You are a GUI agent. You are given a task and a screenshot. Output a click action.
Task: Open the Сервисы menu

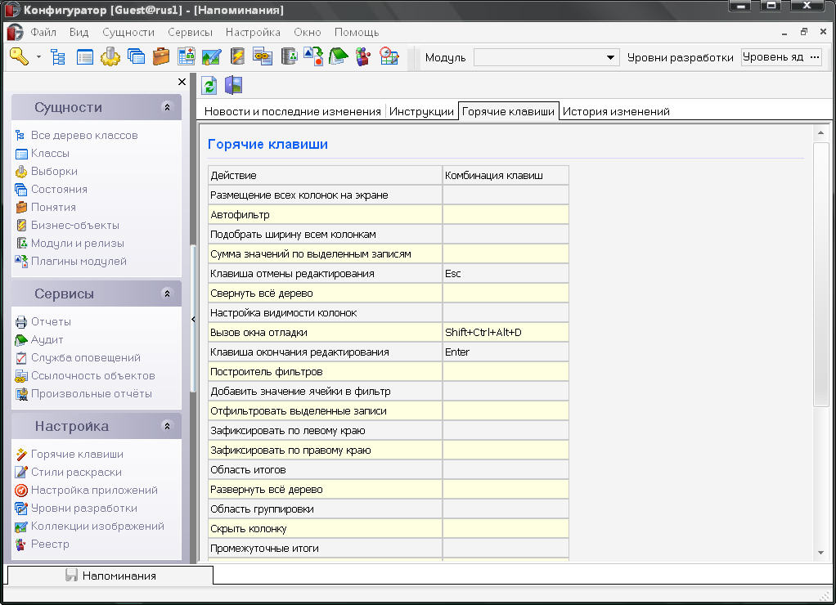tap(191, 32)
